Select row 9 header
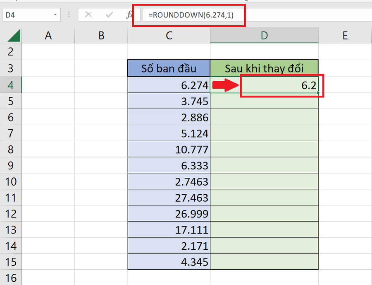The width and height of the screenshot is (372, 285). (x=11, y=165)
